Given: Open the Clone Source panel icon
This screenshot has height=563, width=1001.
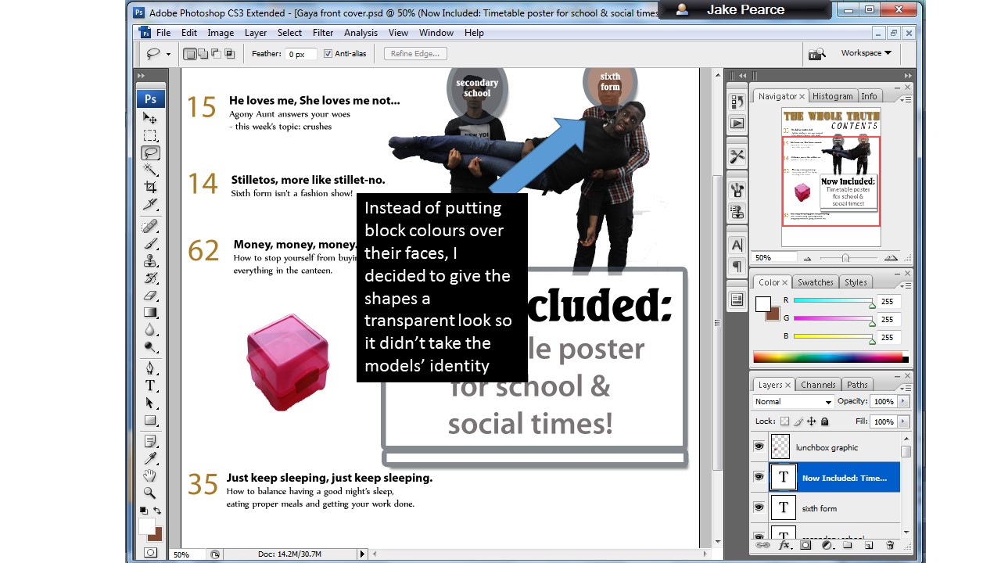Looking at the screenshot, I should (x=737, y=211).
